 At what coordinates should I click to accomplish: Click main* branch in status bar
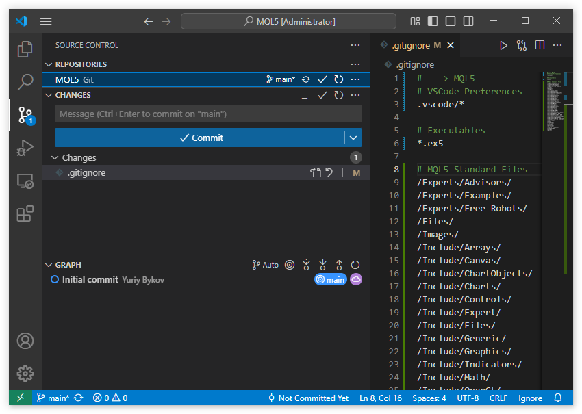(53, 398)
